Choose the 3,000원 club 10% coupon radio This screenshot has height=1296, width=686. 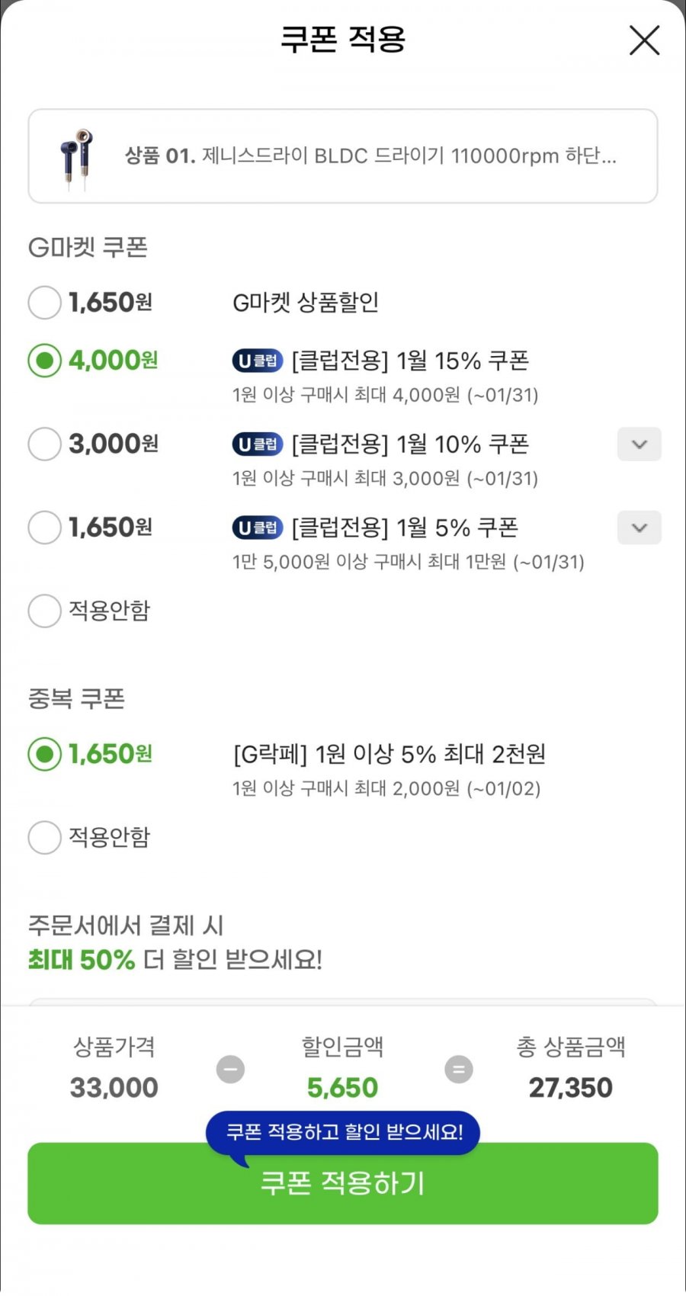point(44,444)
